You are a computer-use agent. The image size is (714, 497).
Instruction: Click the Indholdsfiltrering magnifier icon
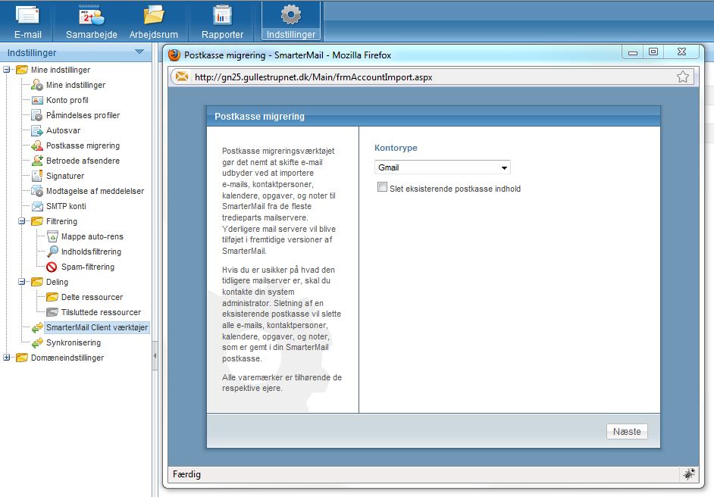[52, 252]
